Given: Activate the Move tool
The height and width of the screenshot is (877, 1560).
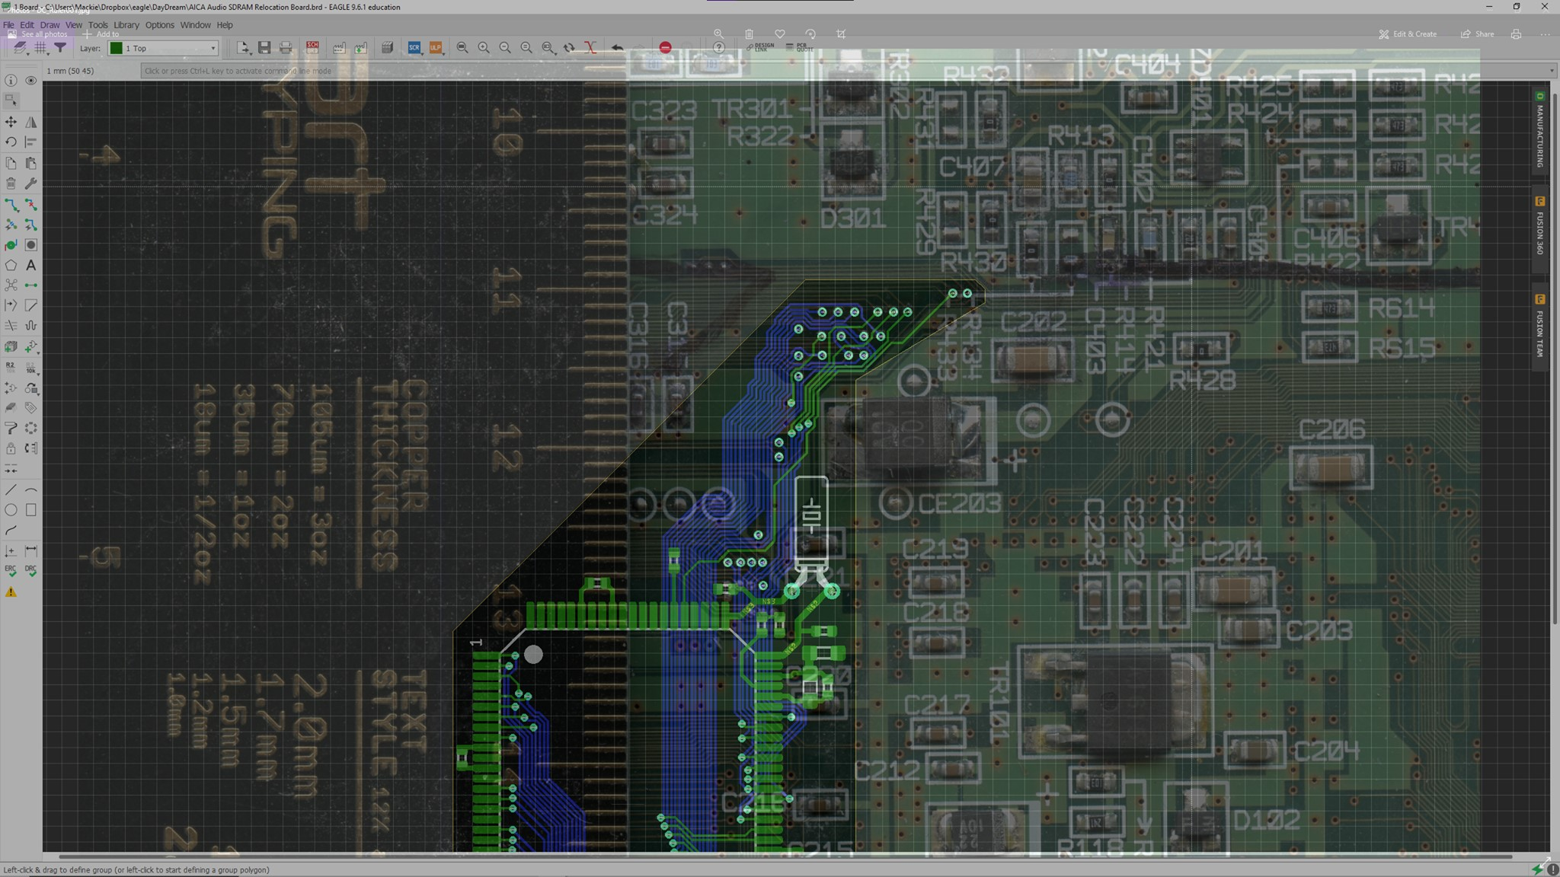Looking at the screenshot, I should tap(11, 122).
